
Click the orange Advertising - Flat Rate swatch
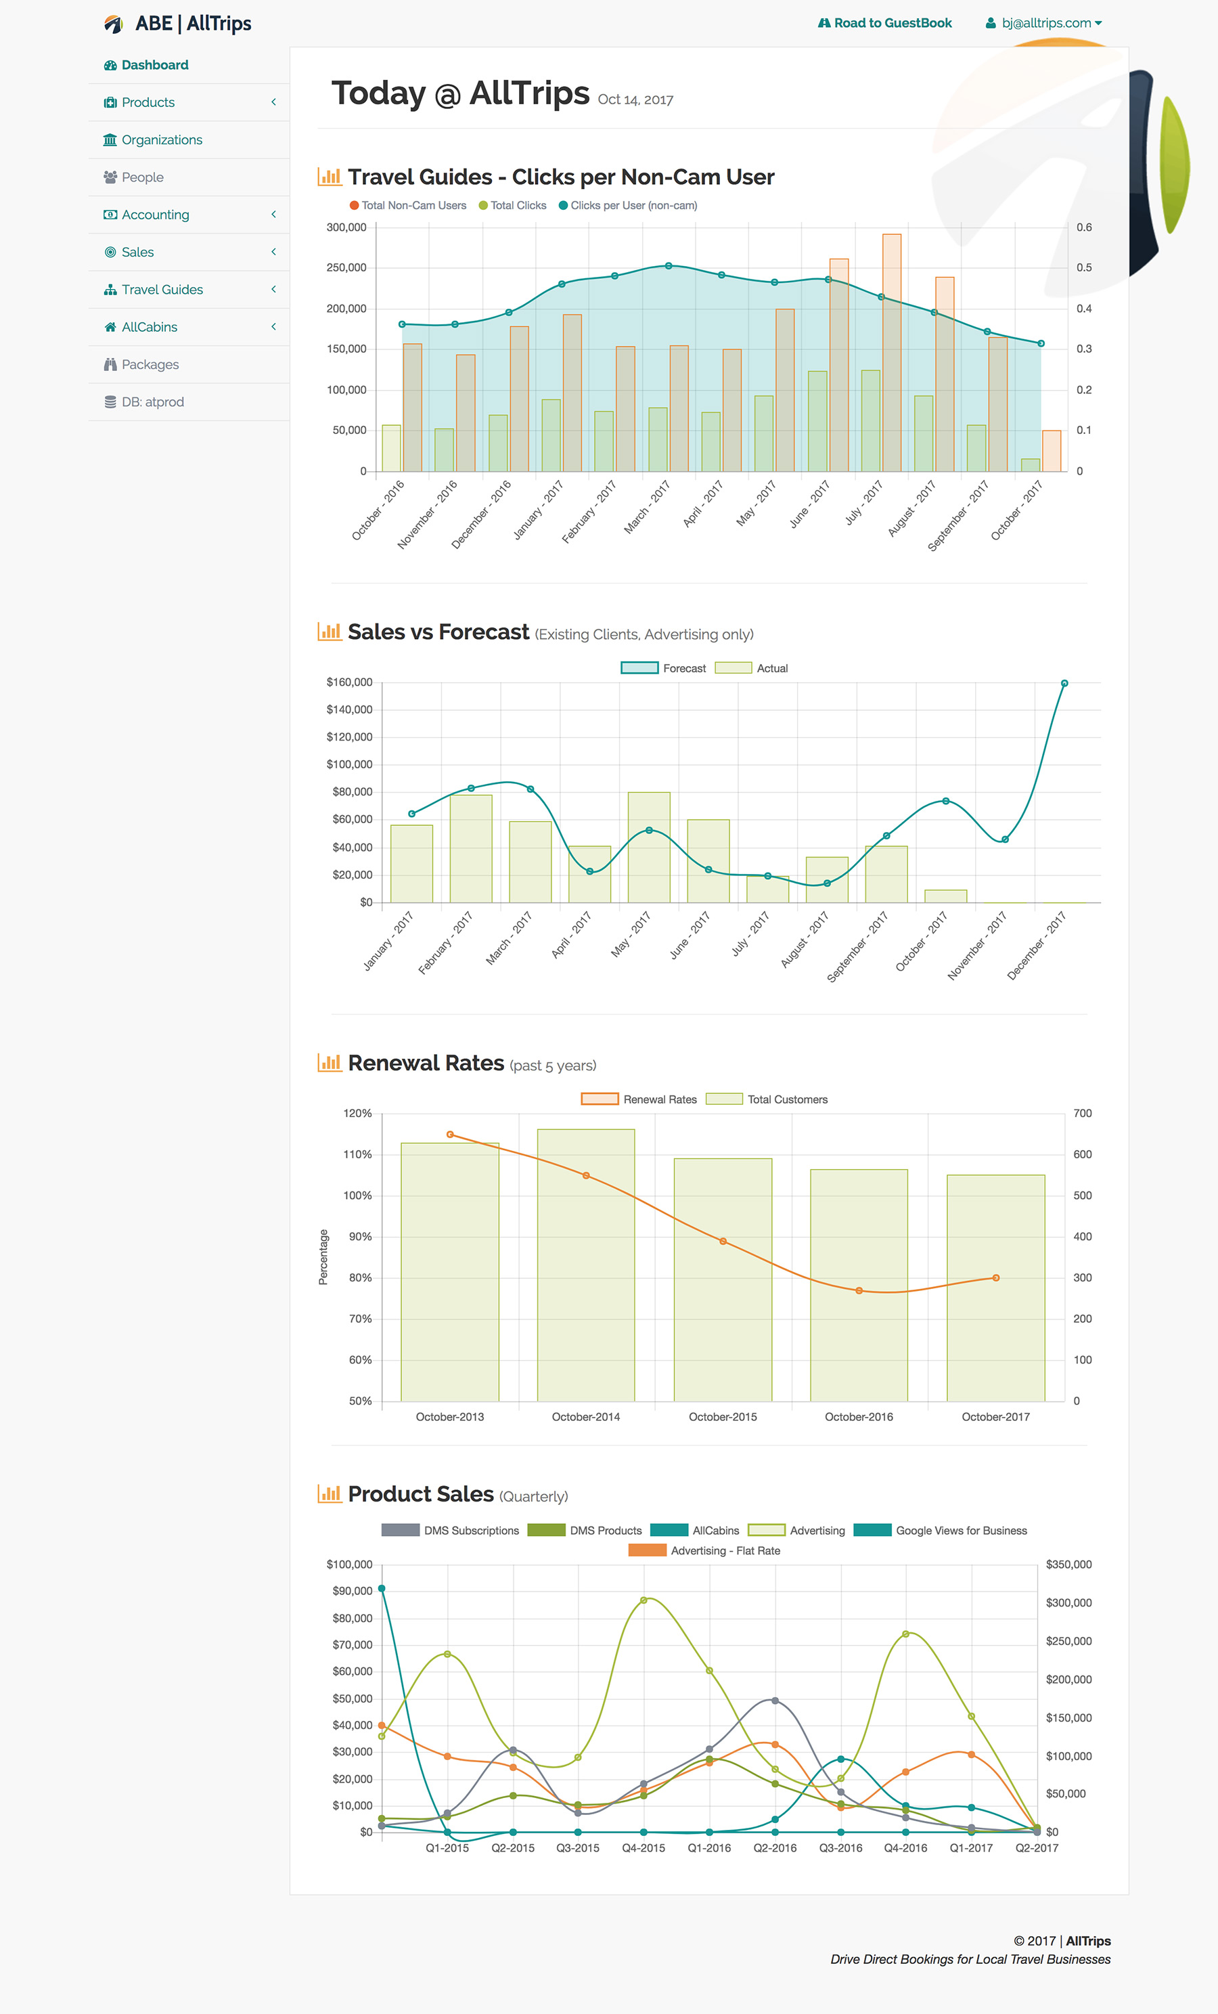(647, 1550)
